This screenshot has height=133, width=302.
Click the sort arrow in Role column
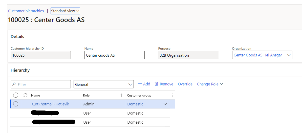[x=121, y=95]
